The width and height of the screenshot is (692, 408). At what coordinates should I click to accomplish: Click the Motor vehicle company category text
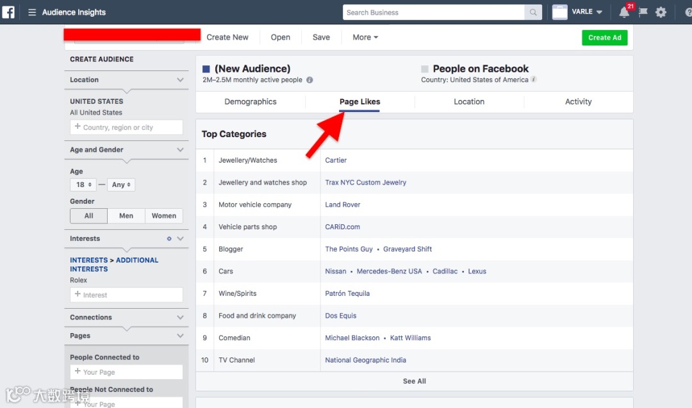[x=255, y=205]
